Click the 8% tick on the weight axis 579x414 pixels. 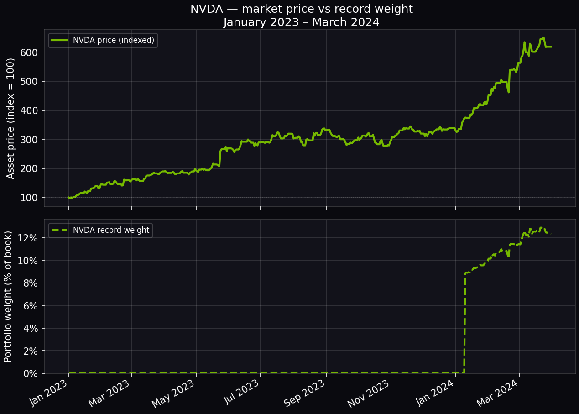click(31, 283)
